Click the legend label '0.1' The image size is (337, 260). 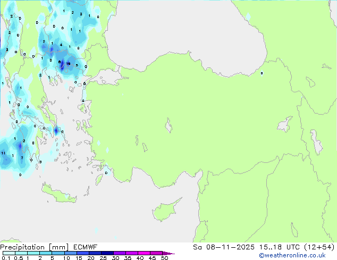pyautogui.click(x=6, y=258)
